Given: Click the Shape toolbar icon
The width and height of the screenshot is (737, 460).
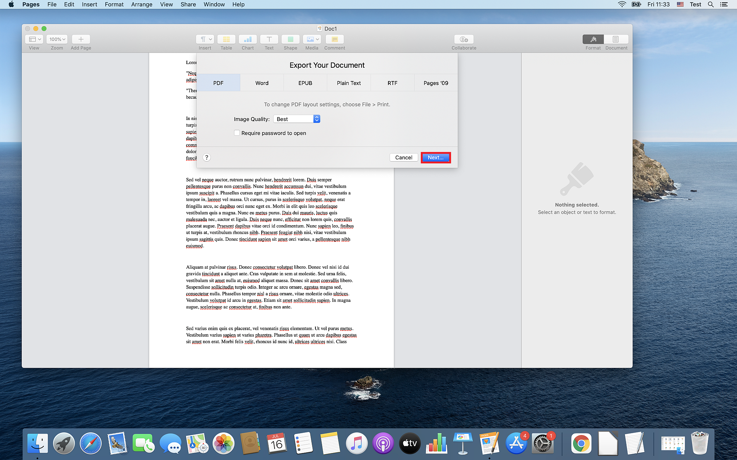Looking at the screenshot, I should [290, 39].
